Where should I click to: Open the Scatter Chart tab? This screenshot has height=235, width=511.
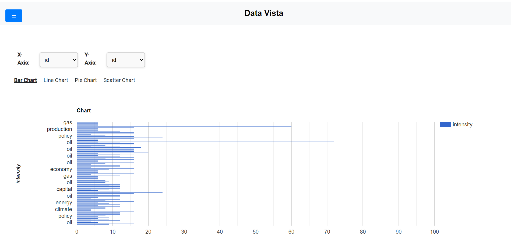(x=119, y=80)
